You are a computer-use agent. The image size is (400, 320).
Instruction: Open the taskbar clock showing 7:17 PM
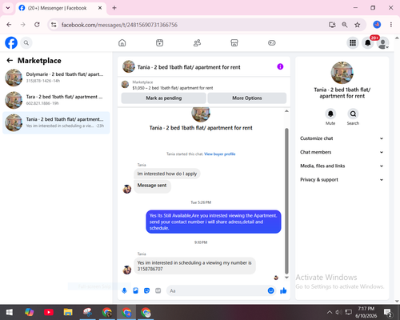tap(366, 312)
